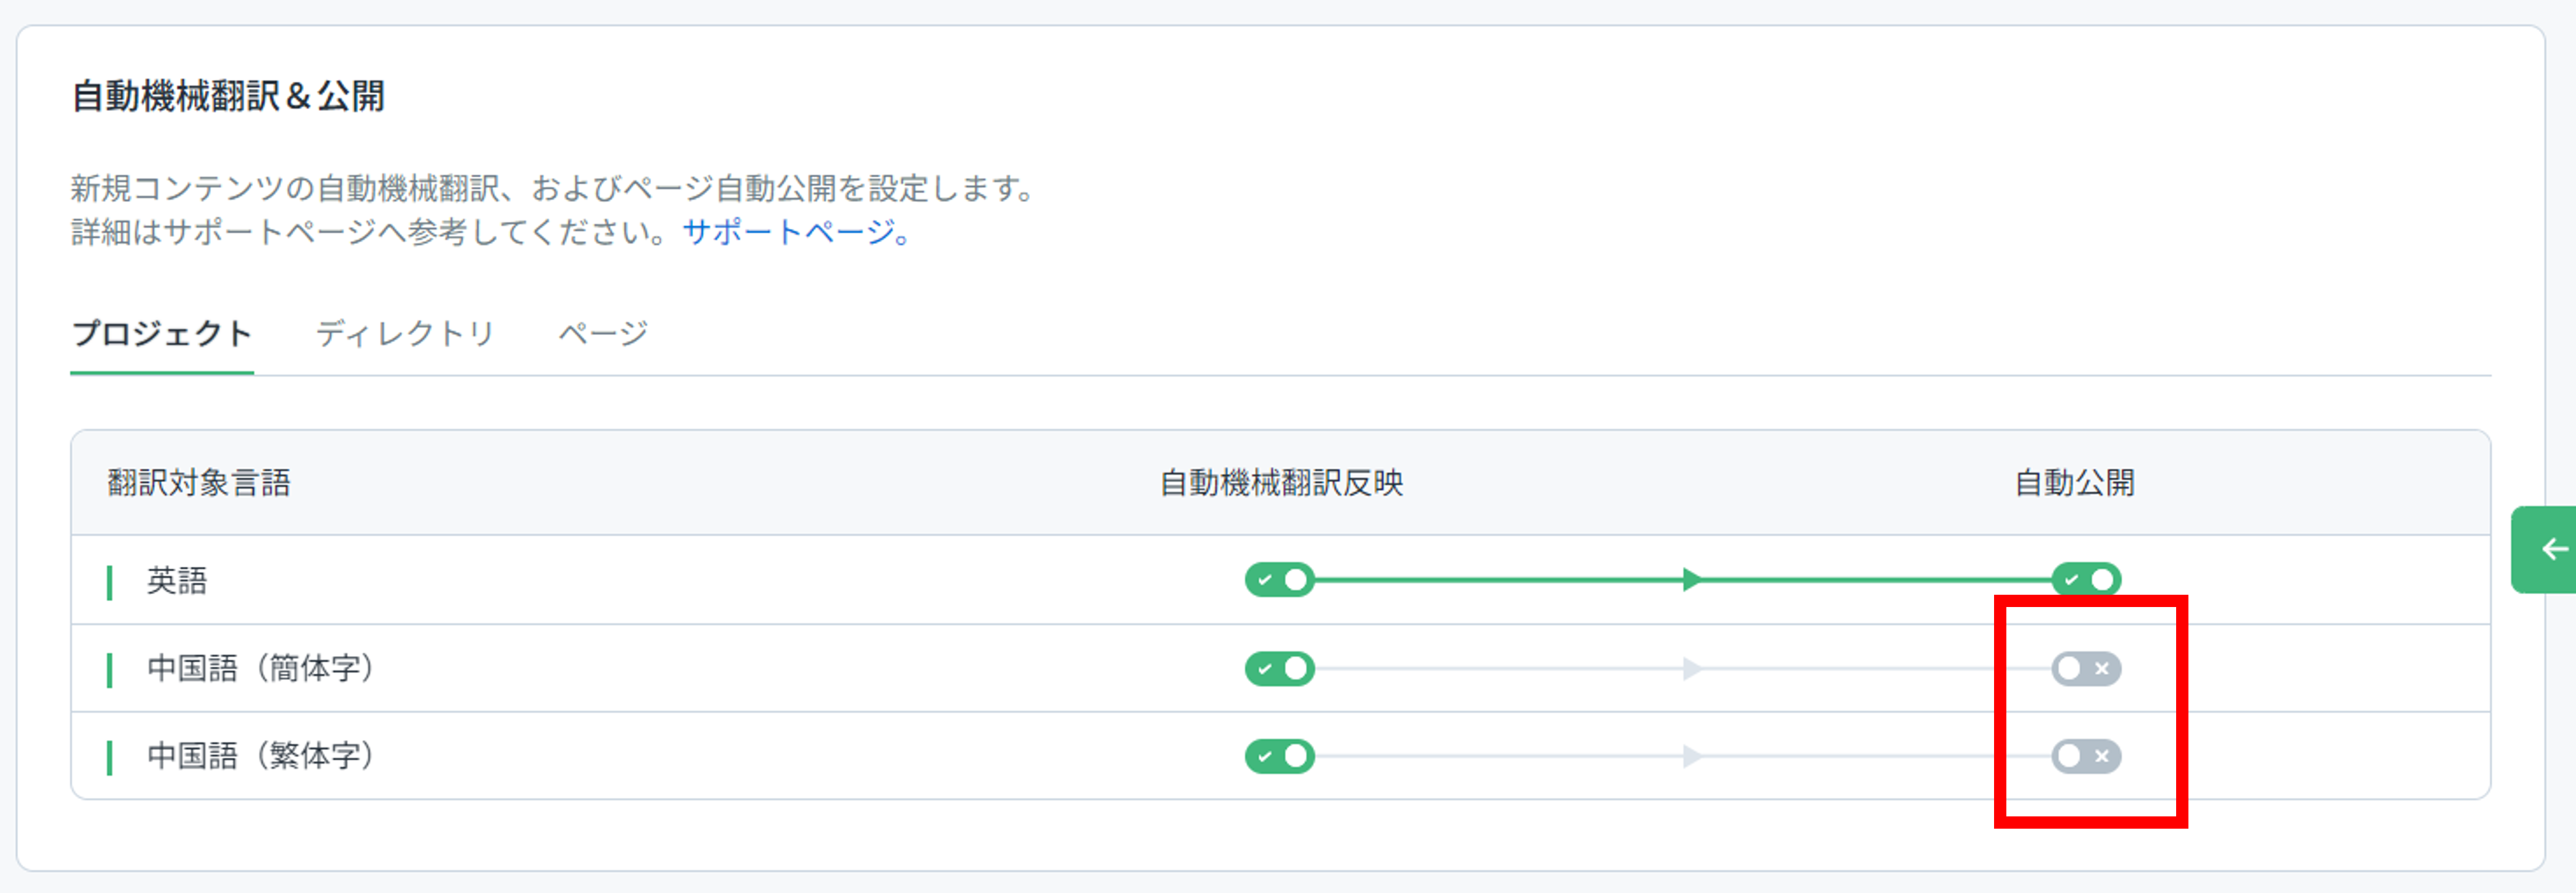Viewport: 2576px width, 893px height.
Task: Click the 中国語（簡体字）row label
Action: 261,668
